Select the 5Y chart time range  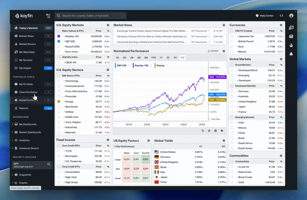coord(175,57)
